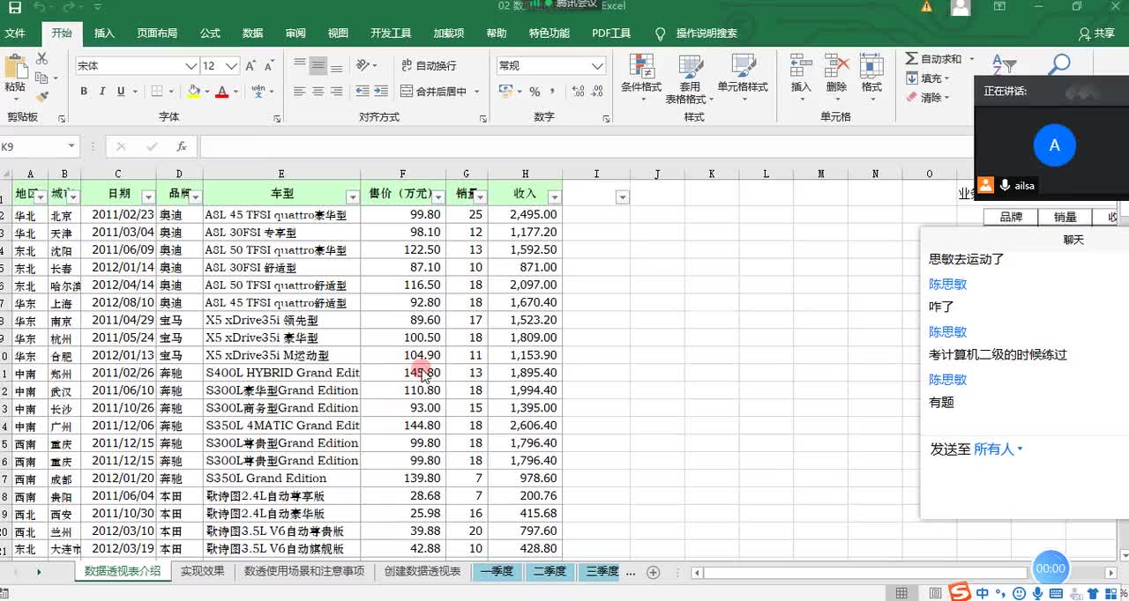The height and width of the screenshot is (601, 1129).
Task: Apply comma thousands separator style
Action: click(x=551, y=92)
